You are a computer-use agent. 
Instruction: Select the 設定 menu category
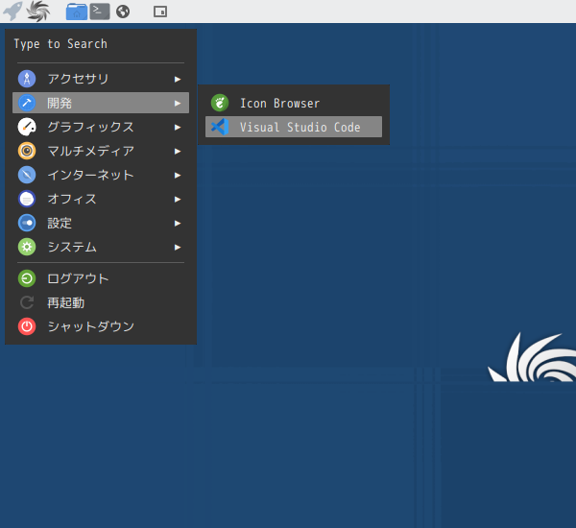pos(60,223)
